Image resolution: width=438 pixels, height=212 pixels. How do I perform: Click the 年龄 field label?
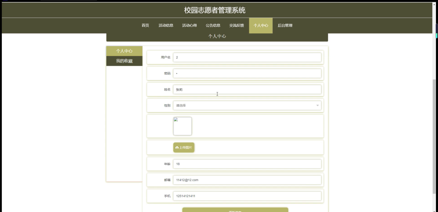pos(167,164)
